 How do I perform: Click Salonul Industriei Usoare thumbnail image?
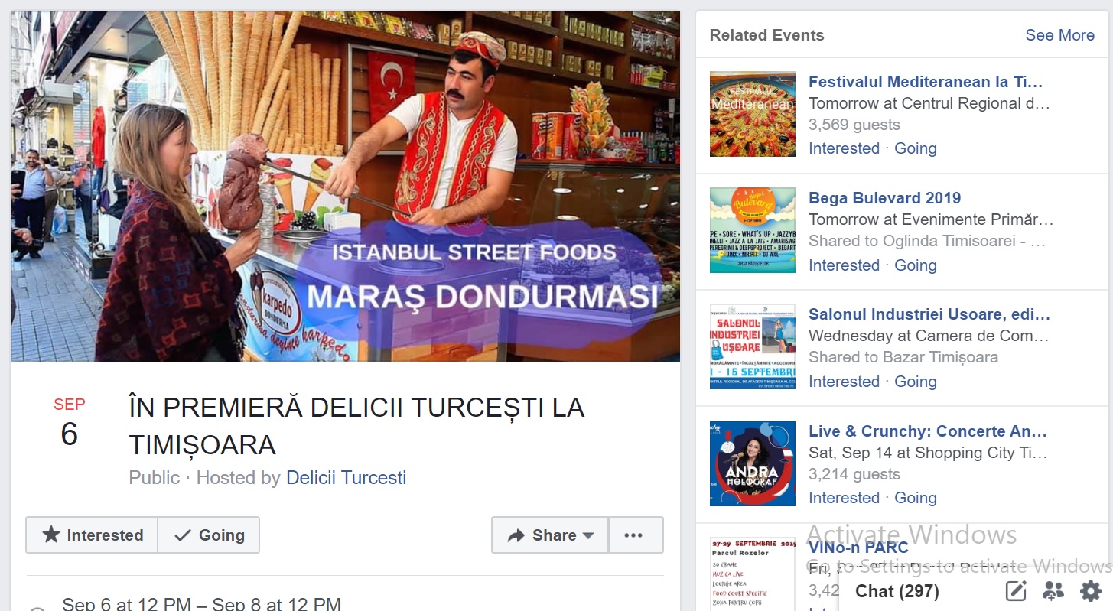[x=753, y=346]
